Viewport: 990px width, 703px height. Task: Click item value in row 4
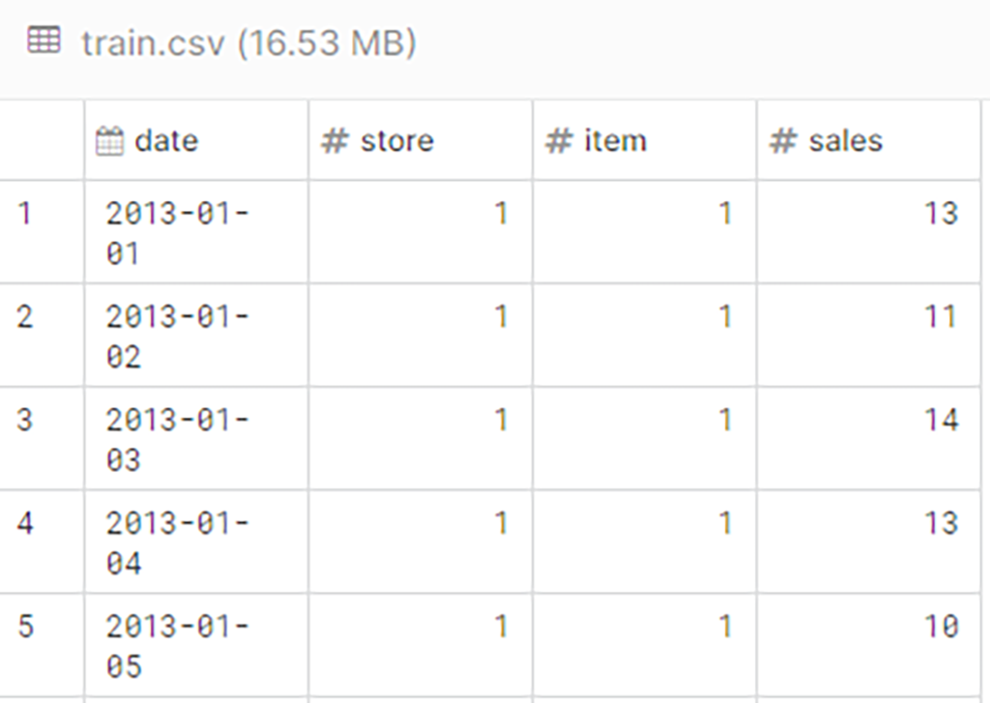(725, 523)
